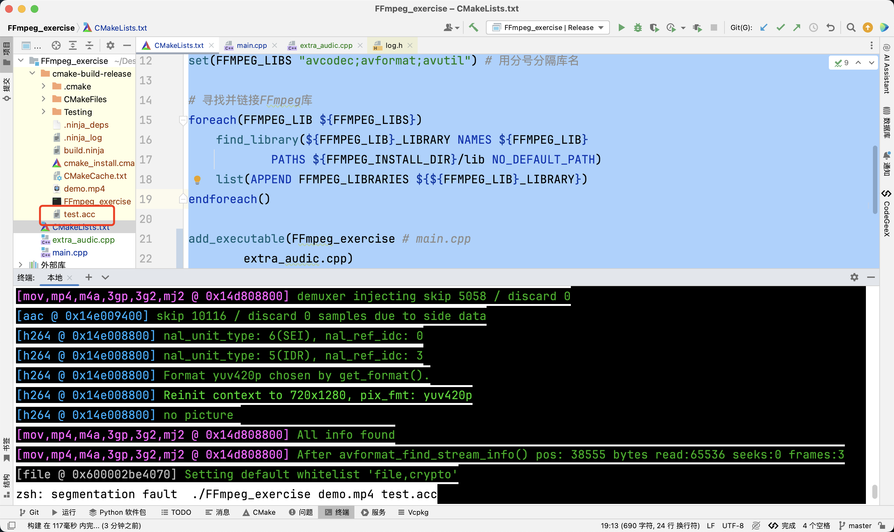The image size is (894, 532).
Task: Click the master branch widget
Action: pyautogui.click(x=856, y=526)
